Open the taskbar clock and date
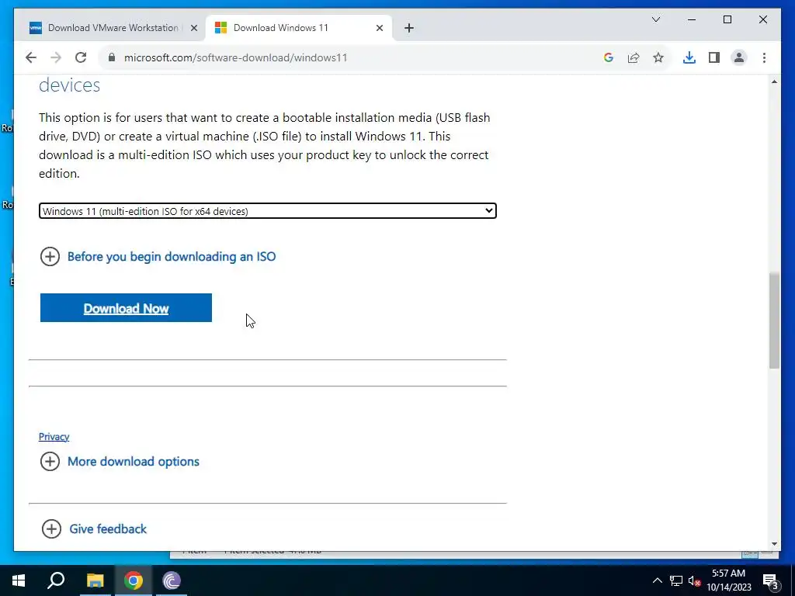Image resolution: width=795 pixels, height=596 pixels. pos(728,580)
